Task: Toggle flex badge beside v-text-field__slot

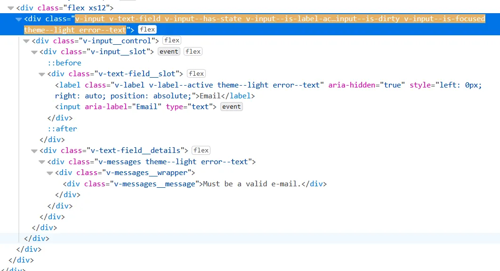Action: (196, 74)
